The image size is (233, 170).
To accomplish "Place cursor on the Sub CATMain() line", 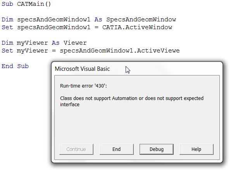I will (26, 4).
